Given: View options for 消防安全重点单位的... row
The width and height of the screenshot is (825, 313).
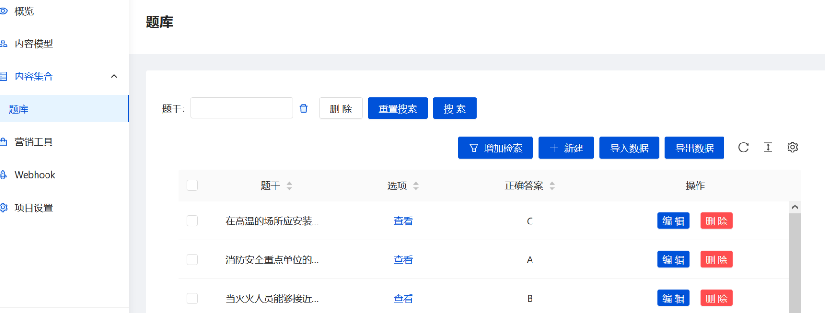Looking at the screenshot, I should pos(403,260).
